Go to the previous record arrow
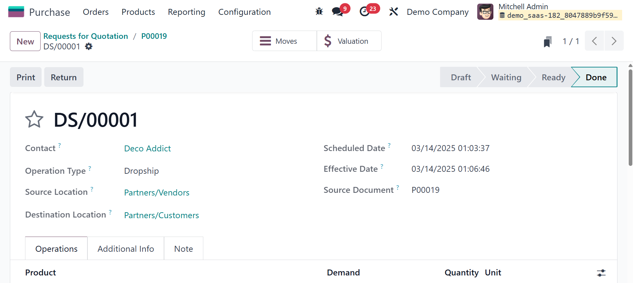 click(594, 41)
